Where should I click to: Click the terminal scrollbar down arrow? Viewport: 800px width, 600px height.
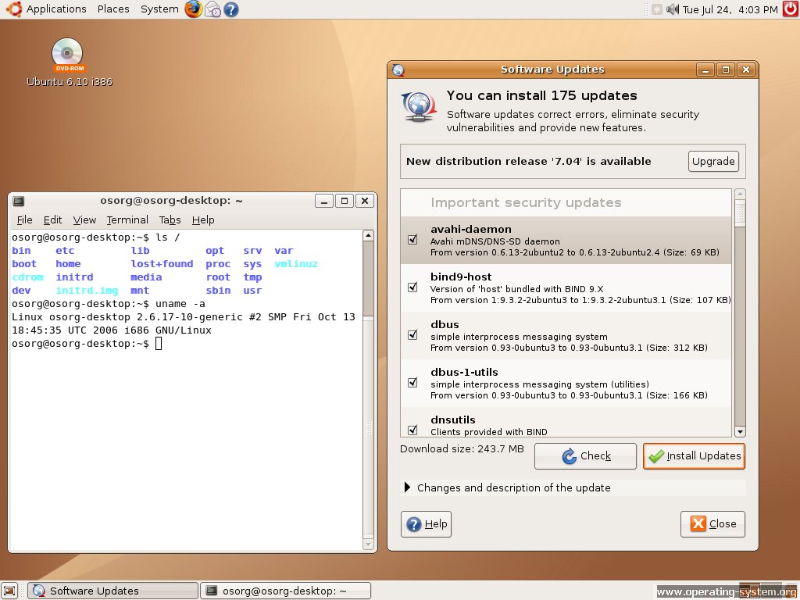(x=368, y=545)
